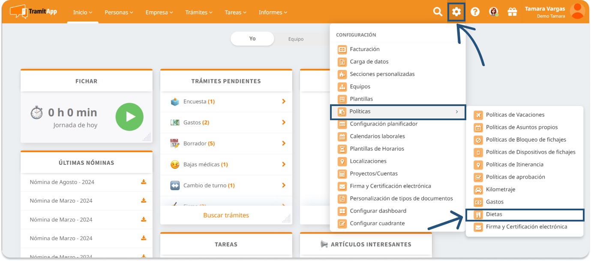The width and height of the screenshot is (591, 261).
Task: Expand the Informes dropdown menu
Action: pos(273,12)
